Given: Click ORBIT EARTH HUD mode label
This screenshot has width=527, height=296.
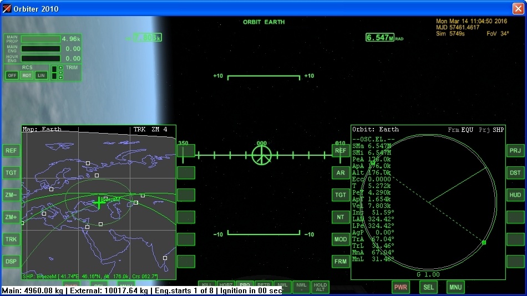Looking at the screenshot, I should [264, 22].
